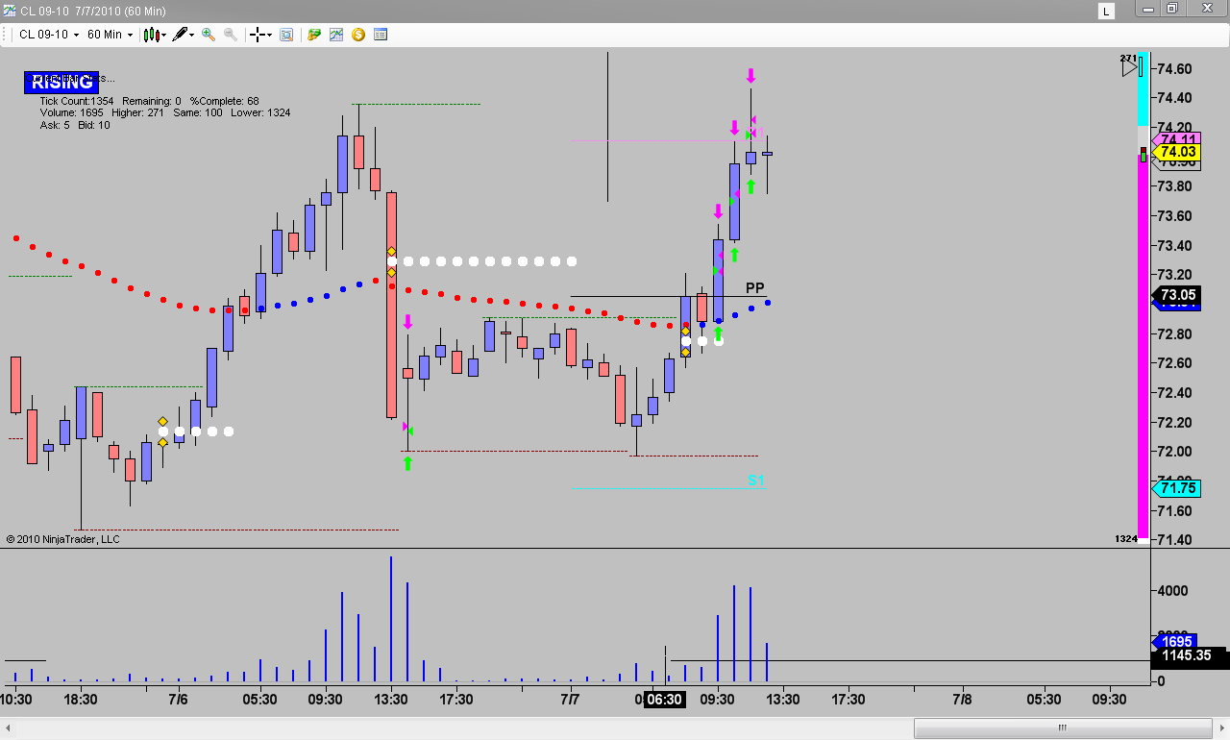
Task: Toggle Chart Trader with the green money icon
Action: click(314, 35)
